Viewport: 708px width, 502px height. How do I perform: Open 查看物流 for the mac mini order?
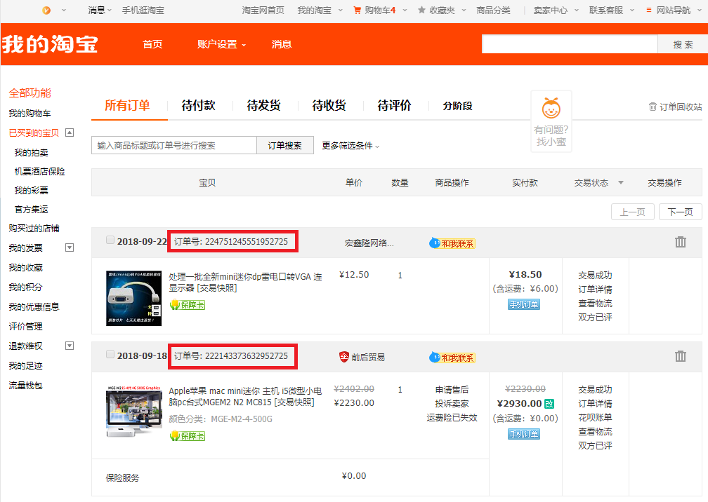coord(595,432)
